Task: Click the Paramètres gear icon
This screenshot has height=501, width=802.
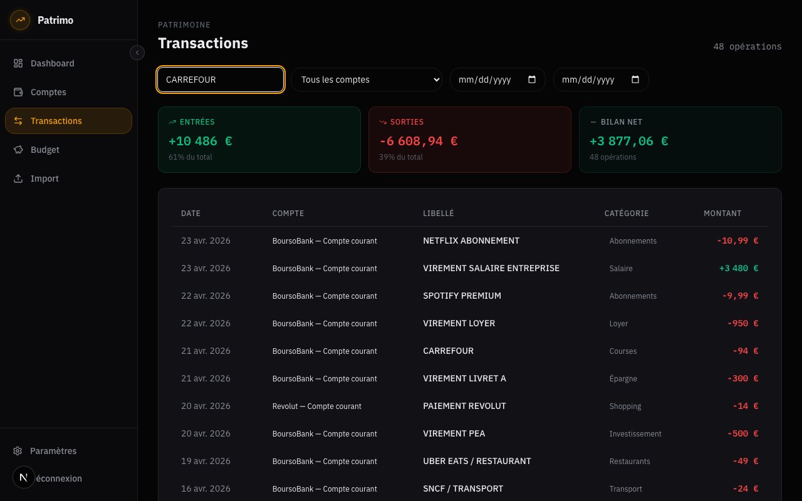Action: click(18, 451)
